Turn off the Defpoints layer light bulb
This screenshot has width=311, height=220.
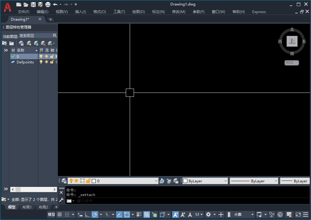click(x=41, y=62)
